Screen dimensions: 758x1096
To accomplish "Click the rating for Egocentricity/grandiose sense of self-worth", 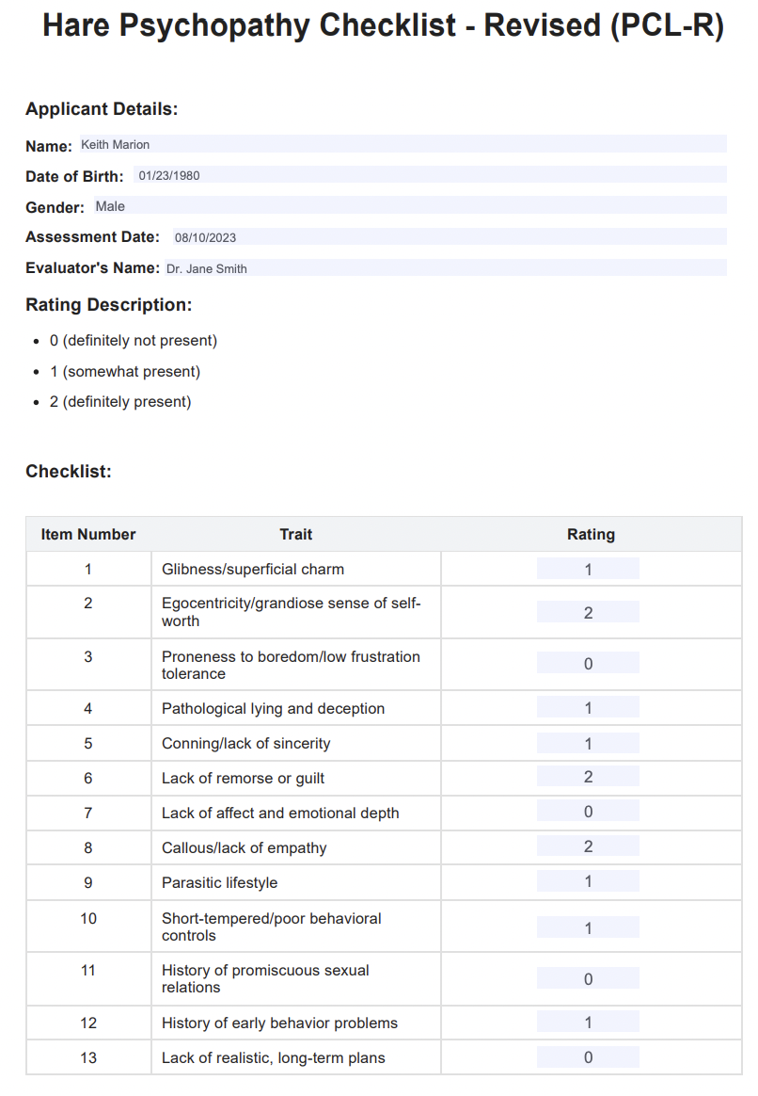I will coord(587,611).
